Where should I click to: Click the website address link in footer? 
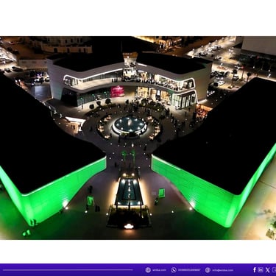(x=159, y=270)
